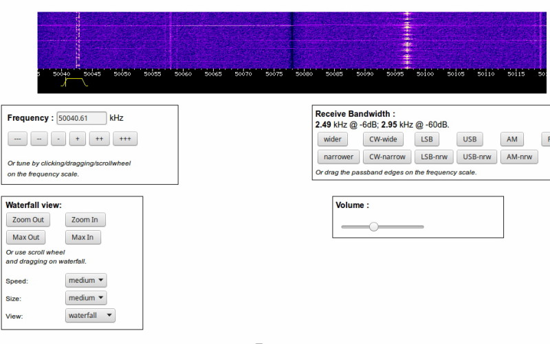The width and height of the screenshot is (550, 344).
Task: Open the waterfall Size dropdown
Action: [86, 298]
